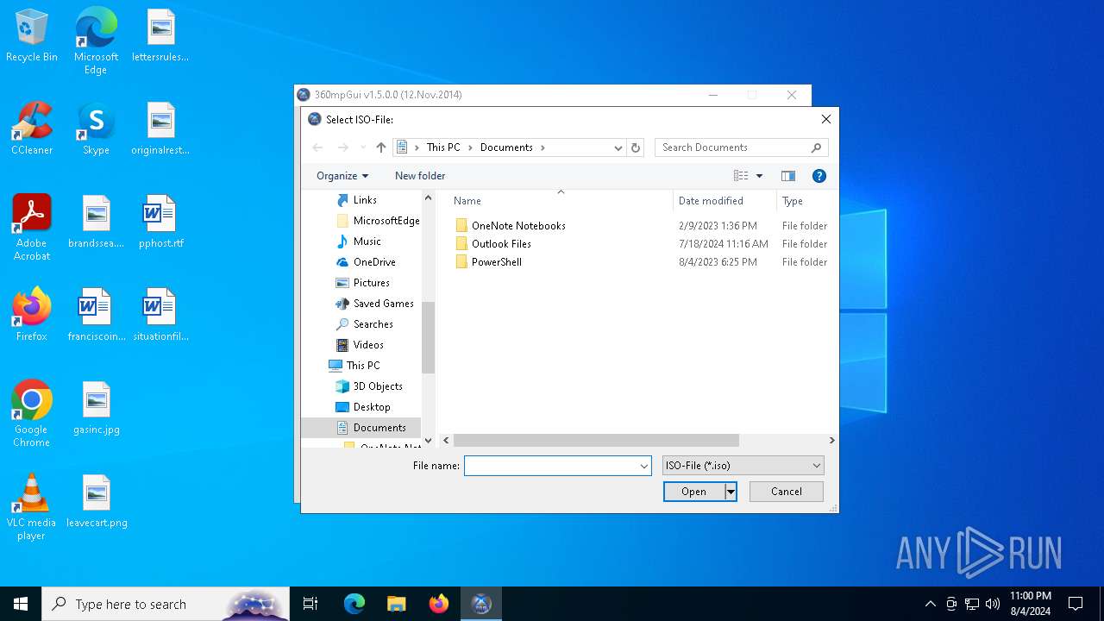Select Google Chrome desktop shortcut
Viewport: 1104px width, 621px height.
point(32,414)
